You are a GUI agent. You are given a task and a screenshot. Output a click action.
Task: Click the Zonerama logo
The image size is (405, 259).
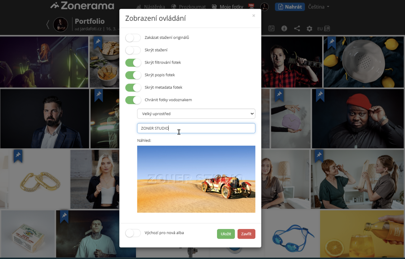(x=82, y=6)
